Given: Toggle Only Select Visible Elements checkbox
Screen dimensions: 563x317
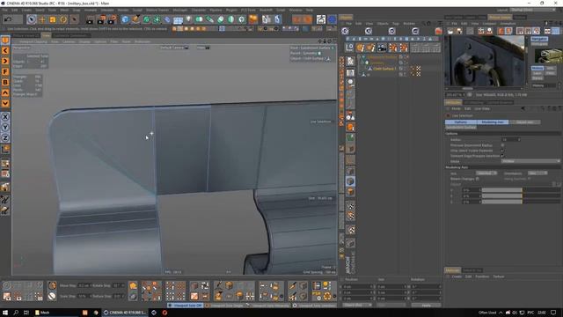Looking at the screenshot, I should coord(502,151).
